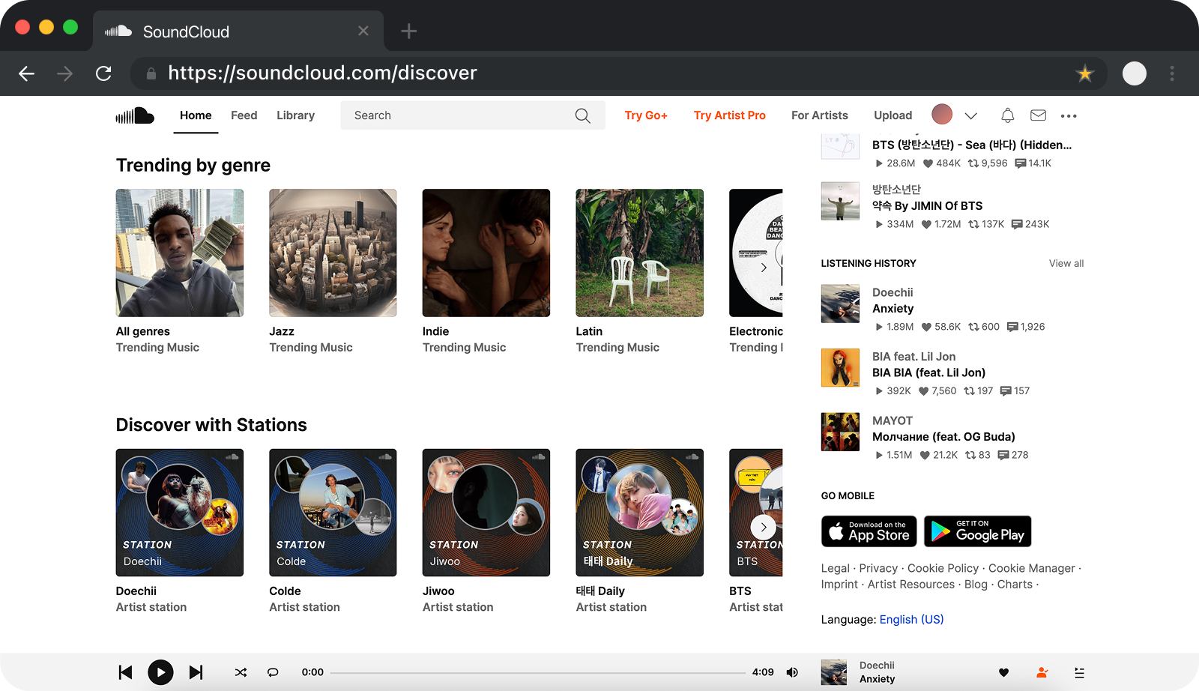Change language via English (US) link
1199x691 pixels.
coord(911,619)
